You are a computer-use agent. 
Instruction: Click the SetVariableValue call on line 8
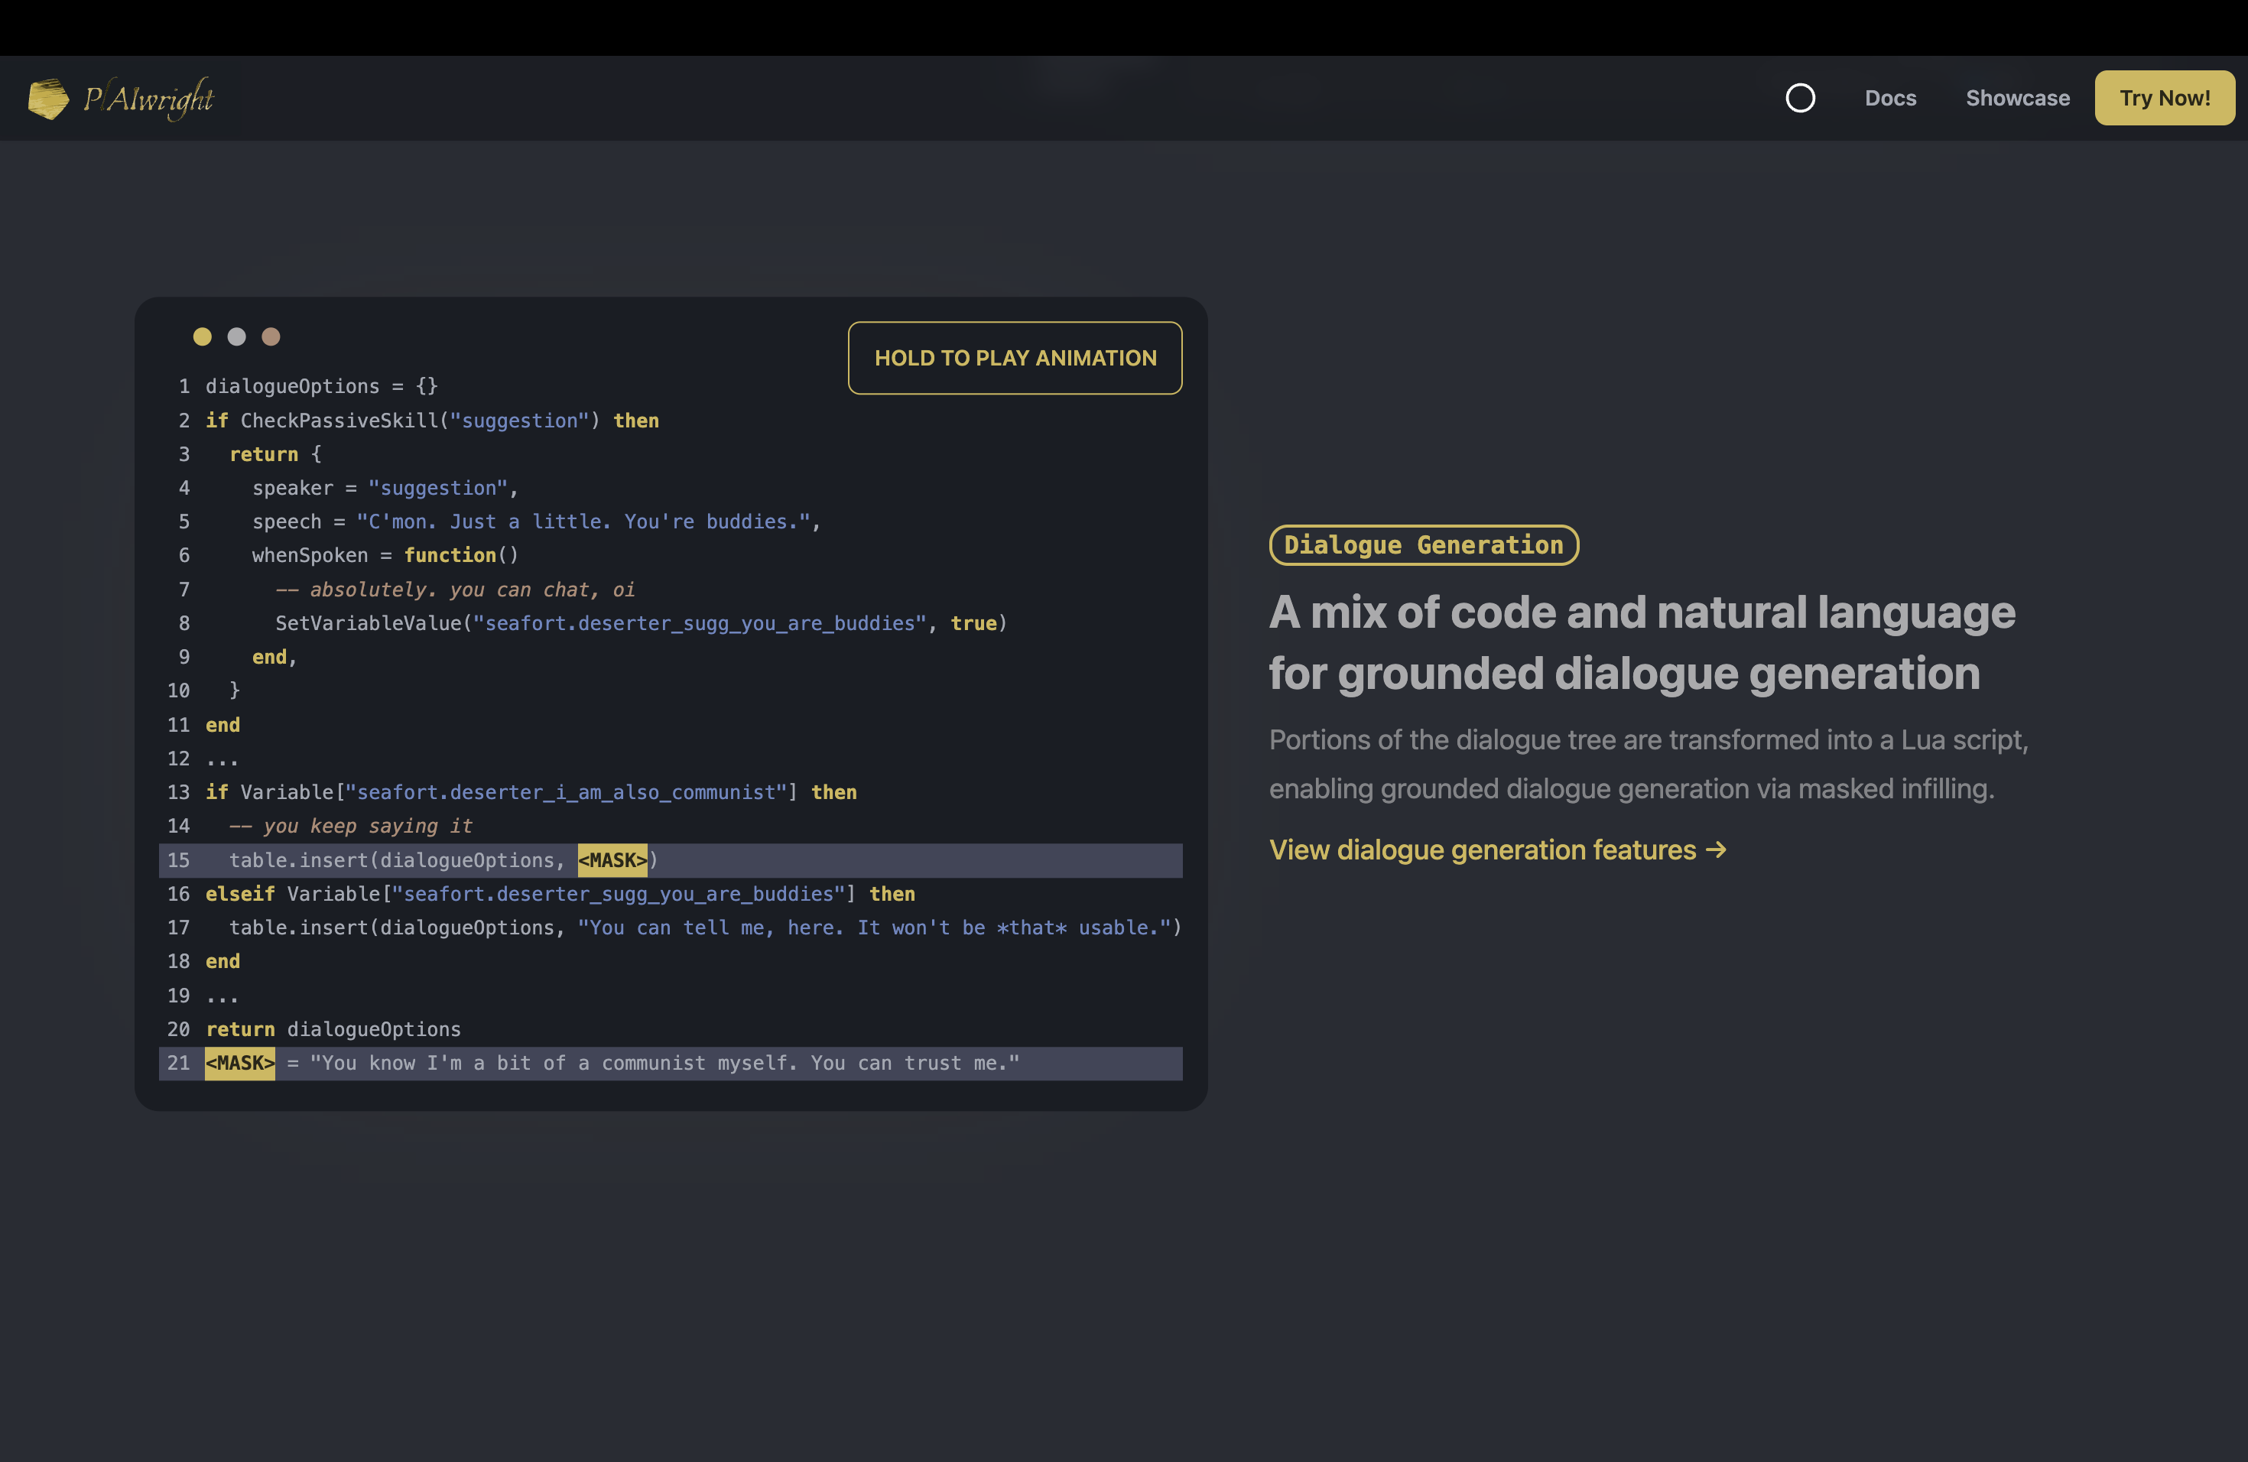pos(642,623)
